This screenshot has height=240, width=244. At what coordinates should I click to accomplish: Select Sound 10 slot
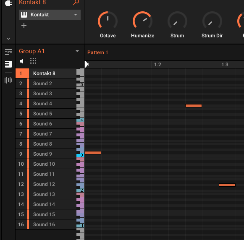pyautogui.click(x=46, y=164)
